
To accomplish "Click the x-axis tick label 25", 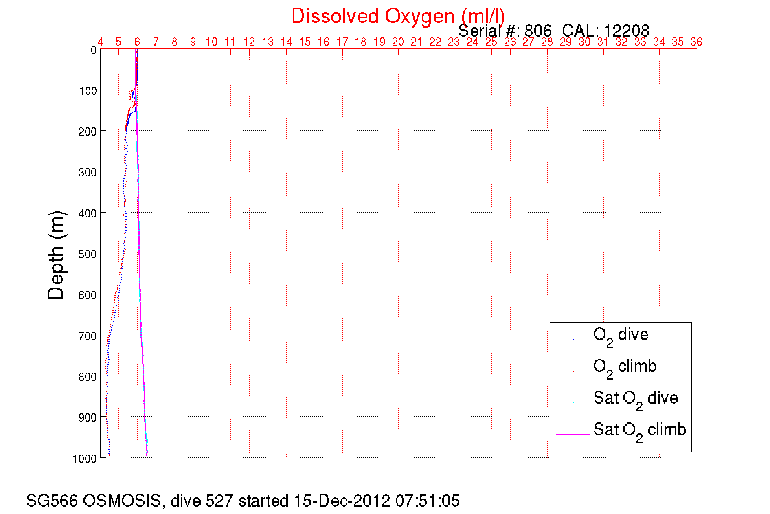I will [x=491, y=42].
